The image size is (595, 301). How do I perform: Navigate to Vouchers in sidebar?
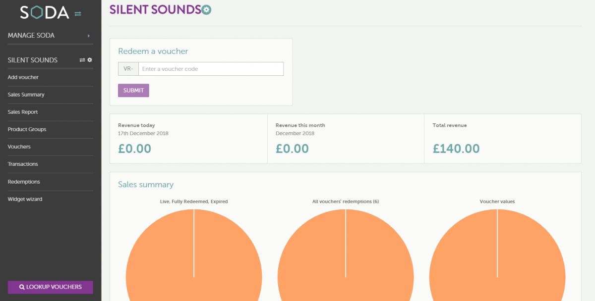19,147
